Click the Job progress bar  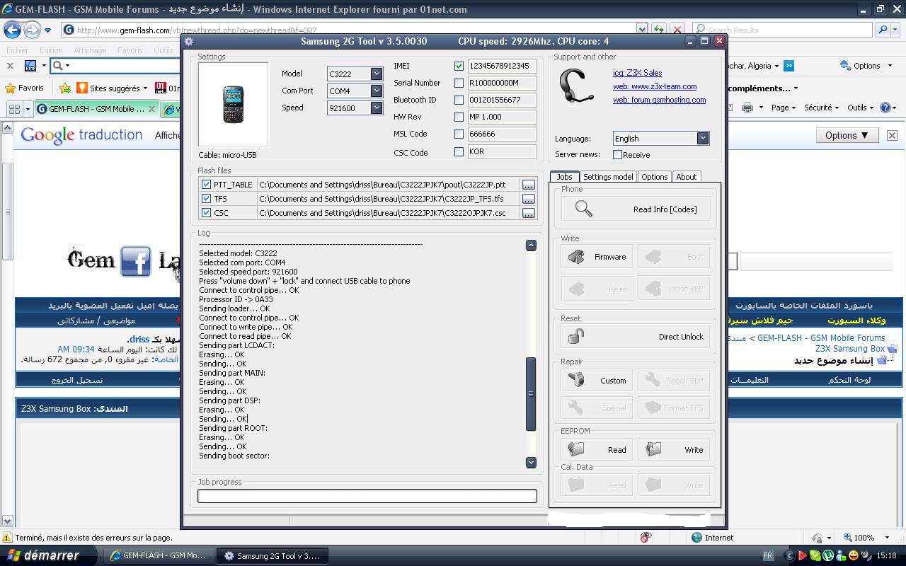[x=367, y=496]
